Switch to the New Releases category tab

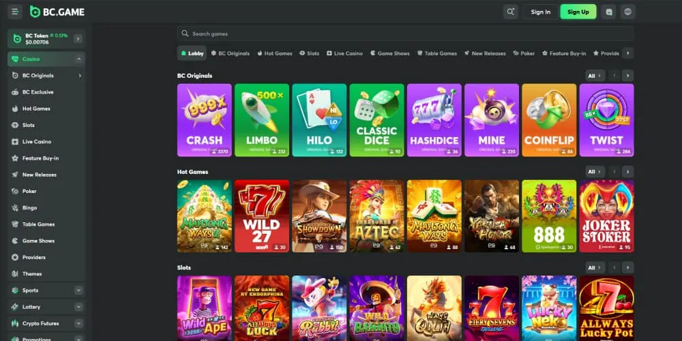[x=484, y=53]
